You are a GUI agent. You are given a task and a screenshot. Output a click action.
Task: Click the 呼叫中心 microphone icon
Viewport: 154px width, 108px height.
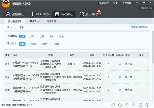coord(32,14)
